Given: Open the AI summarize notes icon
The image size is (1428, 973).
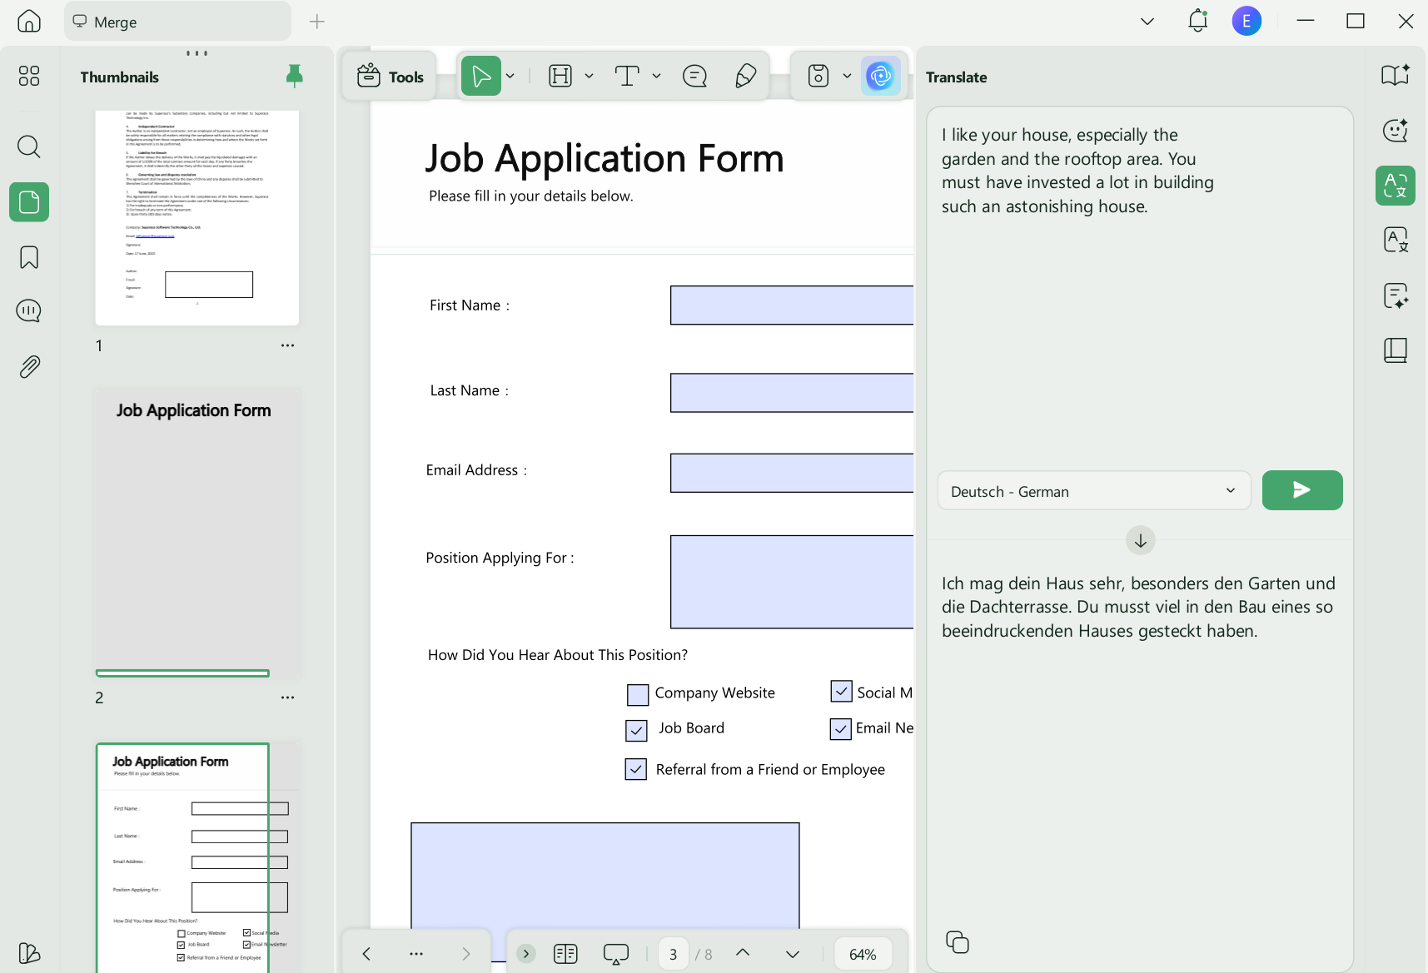Looking at the screenshot, I should coord(1396,295).
